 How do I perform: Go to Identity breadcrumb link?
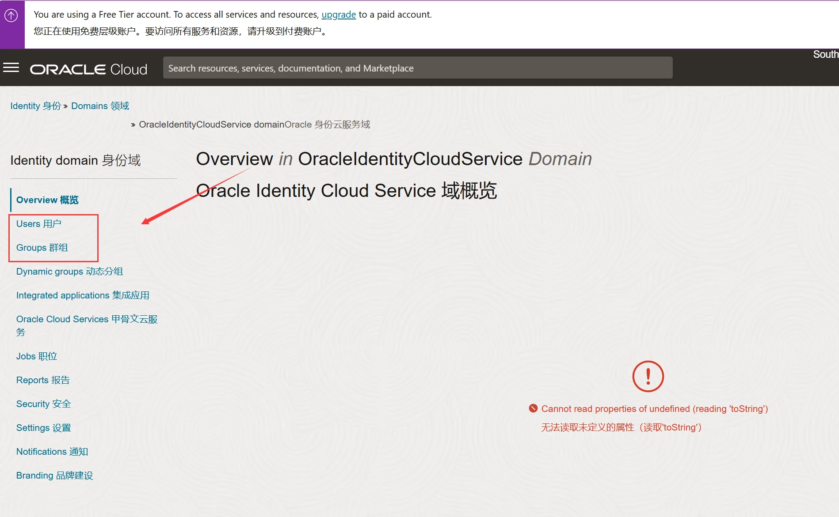coord(35,106)
